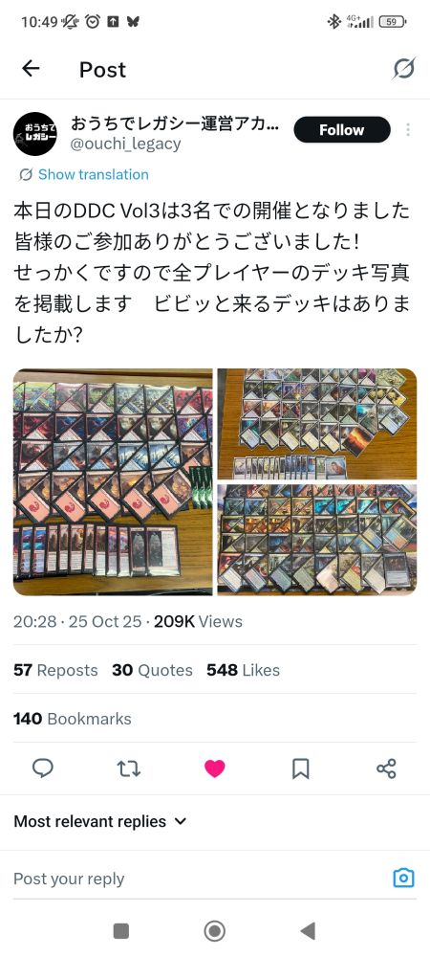Screen dimensions: 430x957
Task: Open the three-dot post options menu
Action: (x=407, y=129)
